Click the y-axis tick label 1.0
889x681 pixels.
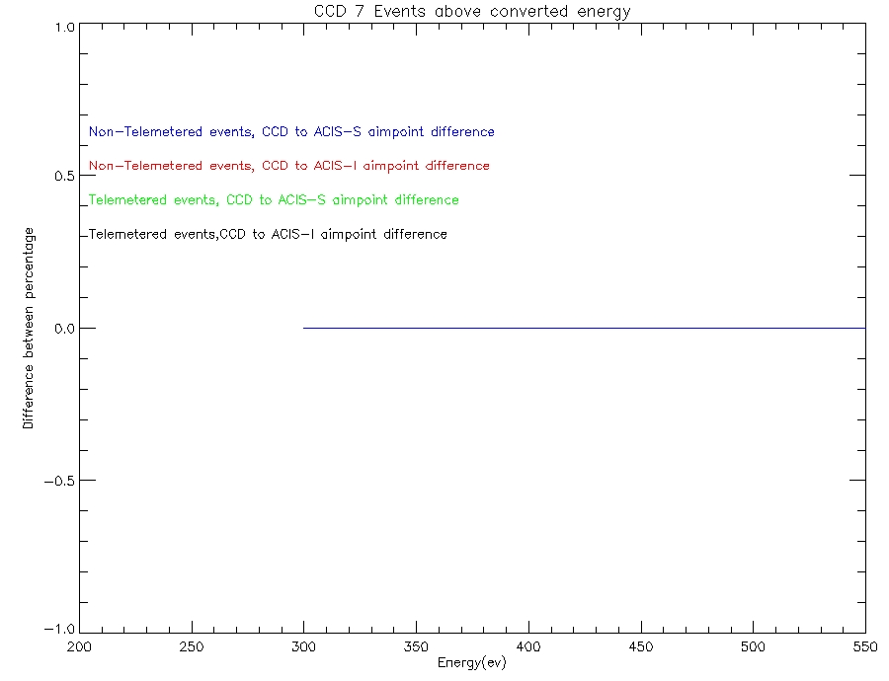tap(64, 28)
